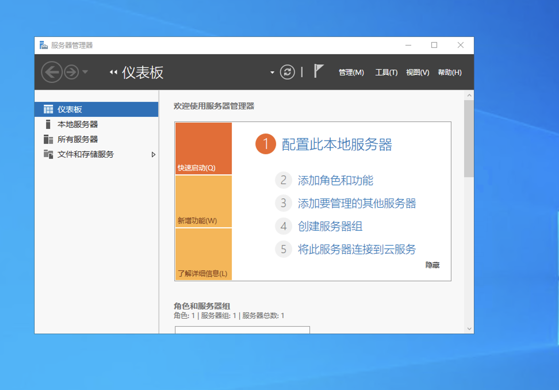Click the 角色和服务器组 heading
Image resolution: width=559 pixels, height=390 pixels.
(x=202, y=306)
